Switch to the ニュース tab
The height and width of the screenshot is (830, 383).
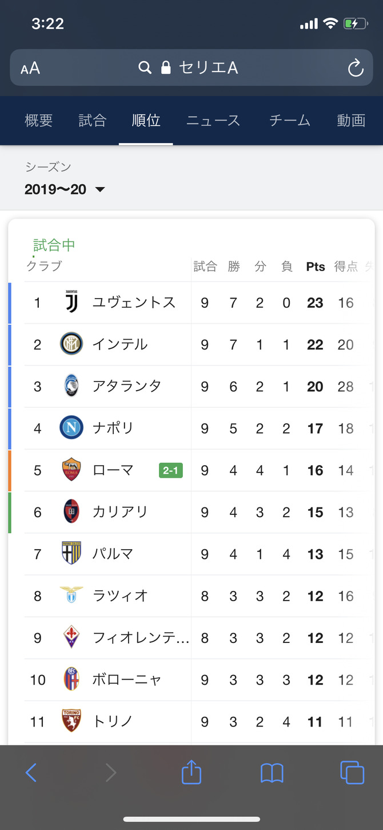213,121
